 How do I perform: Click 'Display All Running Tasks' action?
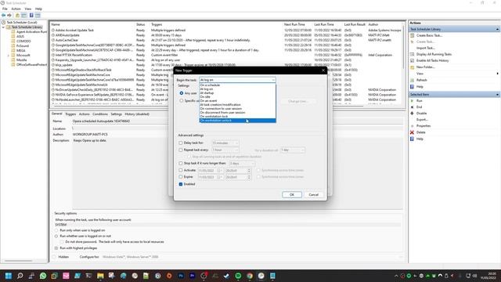(434, 54)
